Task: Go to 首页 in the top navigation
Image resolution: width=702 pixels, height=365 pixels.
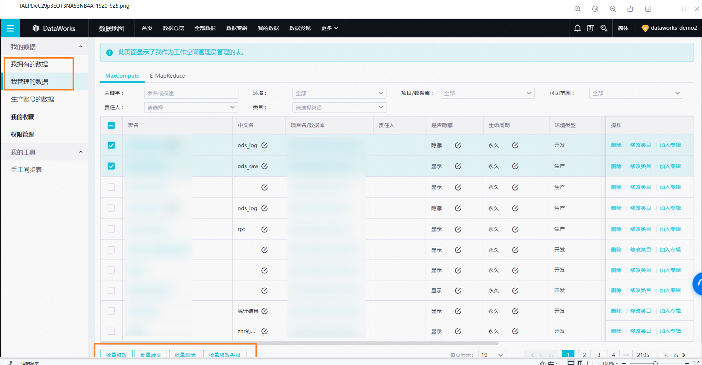Action: click(x=147, y=28)
